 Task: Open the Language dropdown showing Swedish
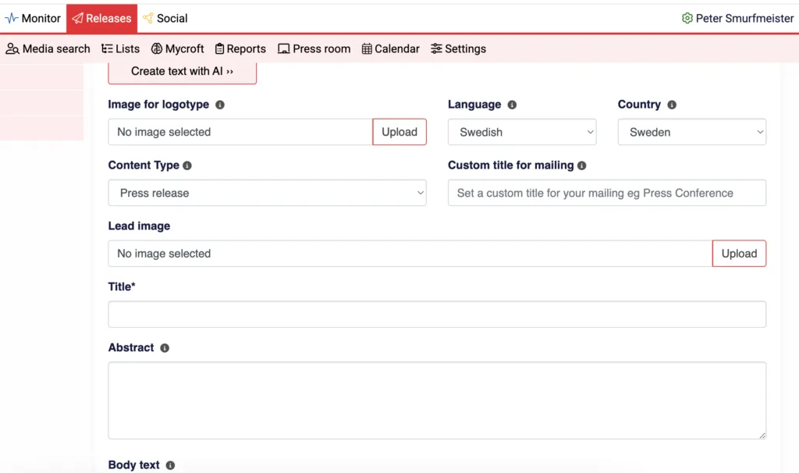522,132
